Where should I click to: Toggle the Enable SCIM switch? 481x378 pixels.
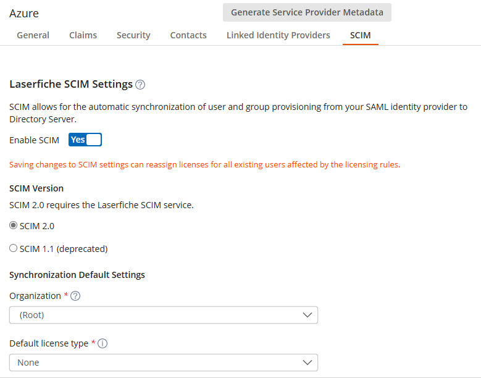click(x=85, y=140)
